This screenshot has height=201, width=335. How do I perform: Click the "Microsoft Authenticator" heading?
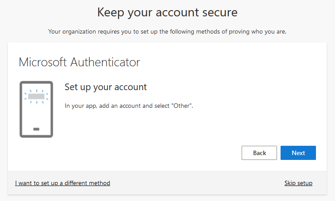[79, 62]
